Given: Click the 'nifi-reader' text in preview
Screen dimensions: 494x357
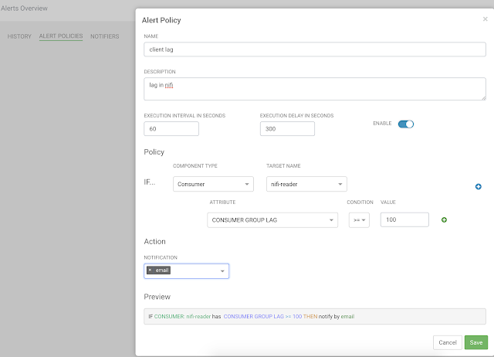Looking at the screenshot, I should 198,316.
